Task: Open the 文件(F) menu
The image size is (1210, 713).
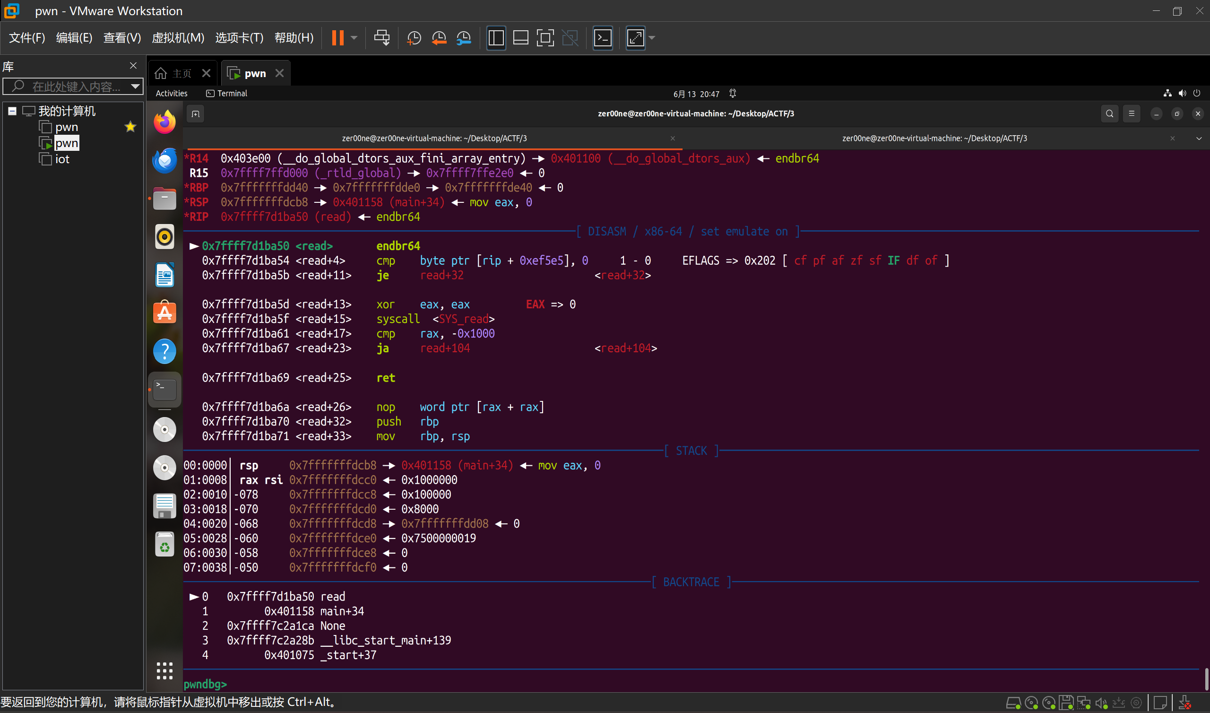Action: point(27,37)
